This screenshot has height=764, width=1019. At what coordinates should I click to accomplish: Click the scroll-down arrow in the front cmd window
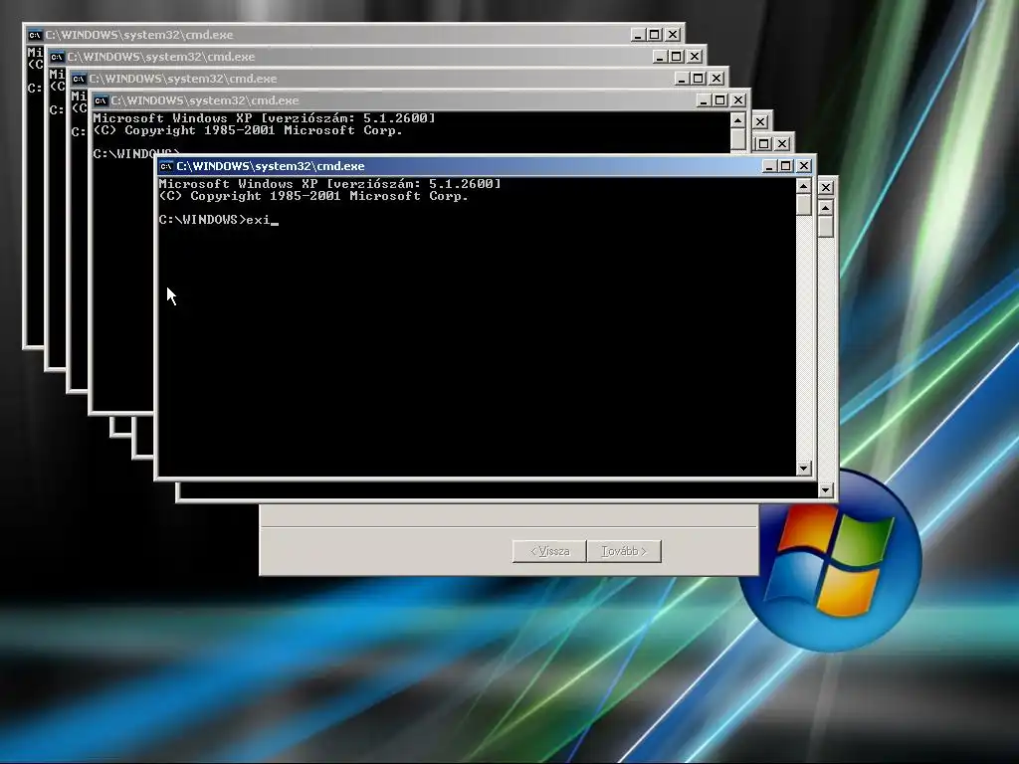pos(804,468)
